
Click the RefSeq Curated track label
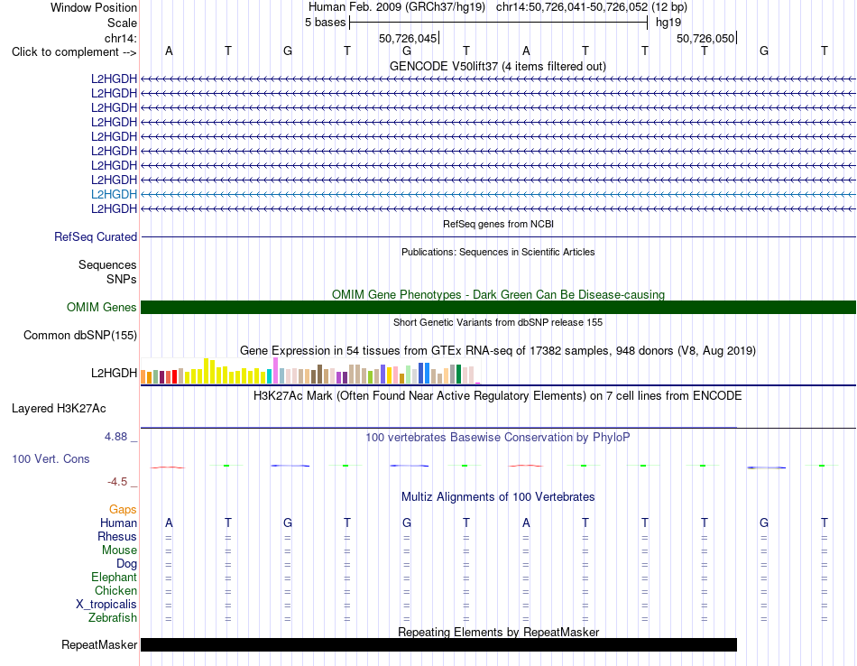coord(96,236)
